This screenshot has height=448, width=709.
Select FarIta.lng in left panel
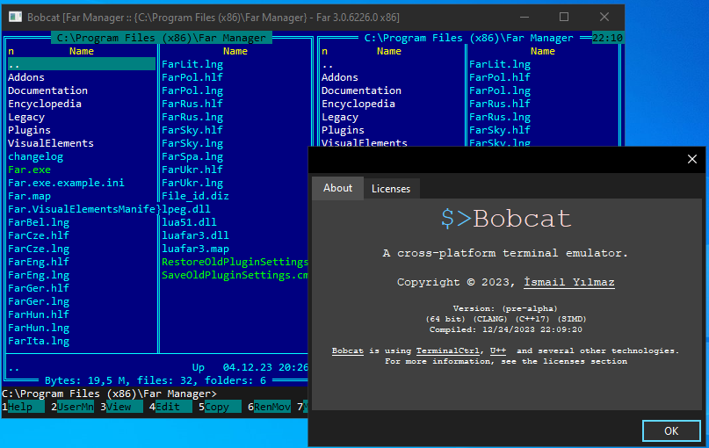pos(39,341)
